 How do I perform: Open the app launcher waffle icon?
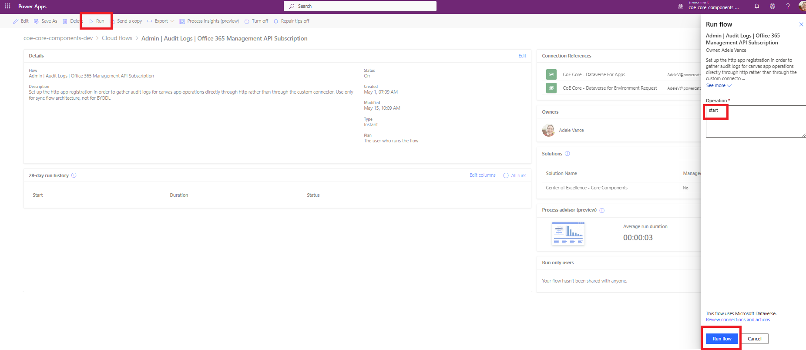point(7,6)
